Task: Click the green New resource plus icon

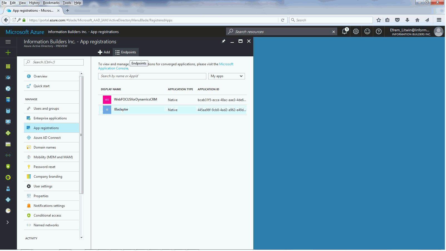Action: (x=8, y=52)
